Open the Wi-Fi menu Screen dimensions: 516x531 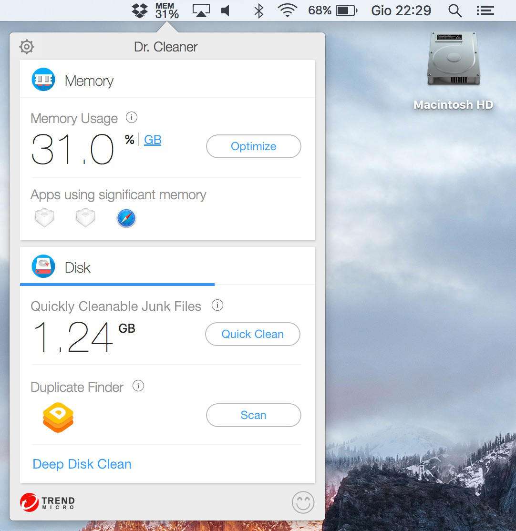pyautogui.click(x=287, y=10)
